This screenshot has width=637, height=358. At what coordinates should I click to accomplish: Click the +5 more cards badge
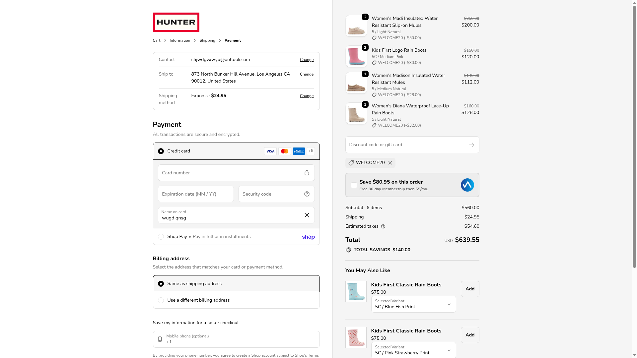[x=311, y=151]
